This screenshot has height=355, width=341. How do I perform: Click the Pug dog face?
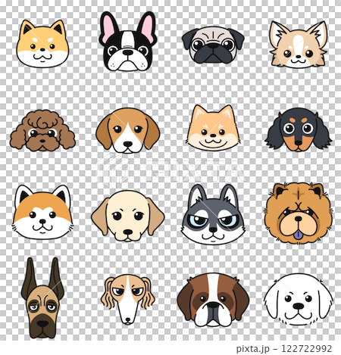point(213,45)
